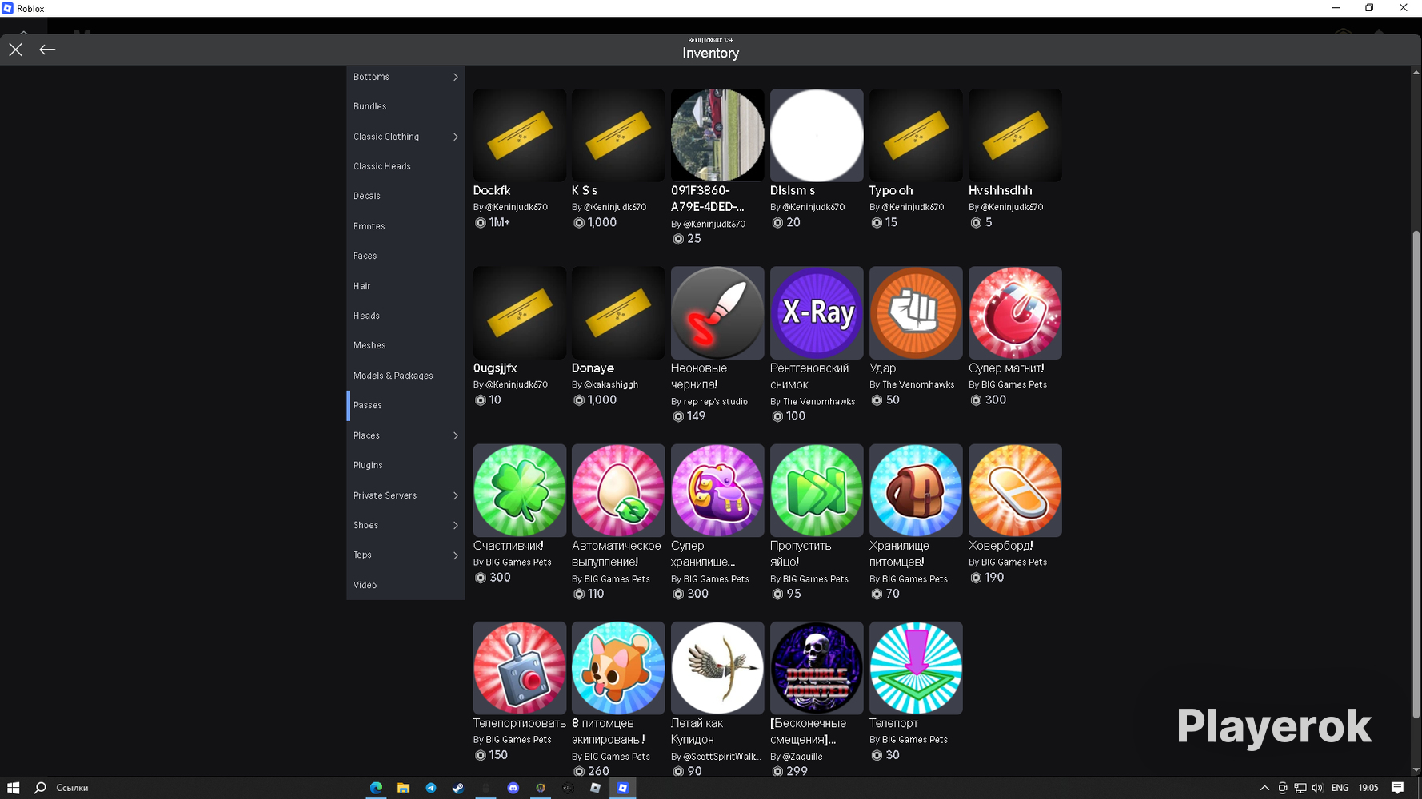Switch to the Emotes category
This screenshot has height=799, width=1422.
(x=405, y=226)
